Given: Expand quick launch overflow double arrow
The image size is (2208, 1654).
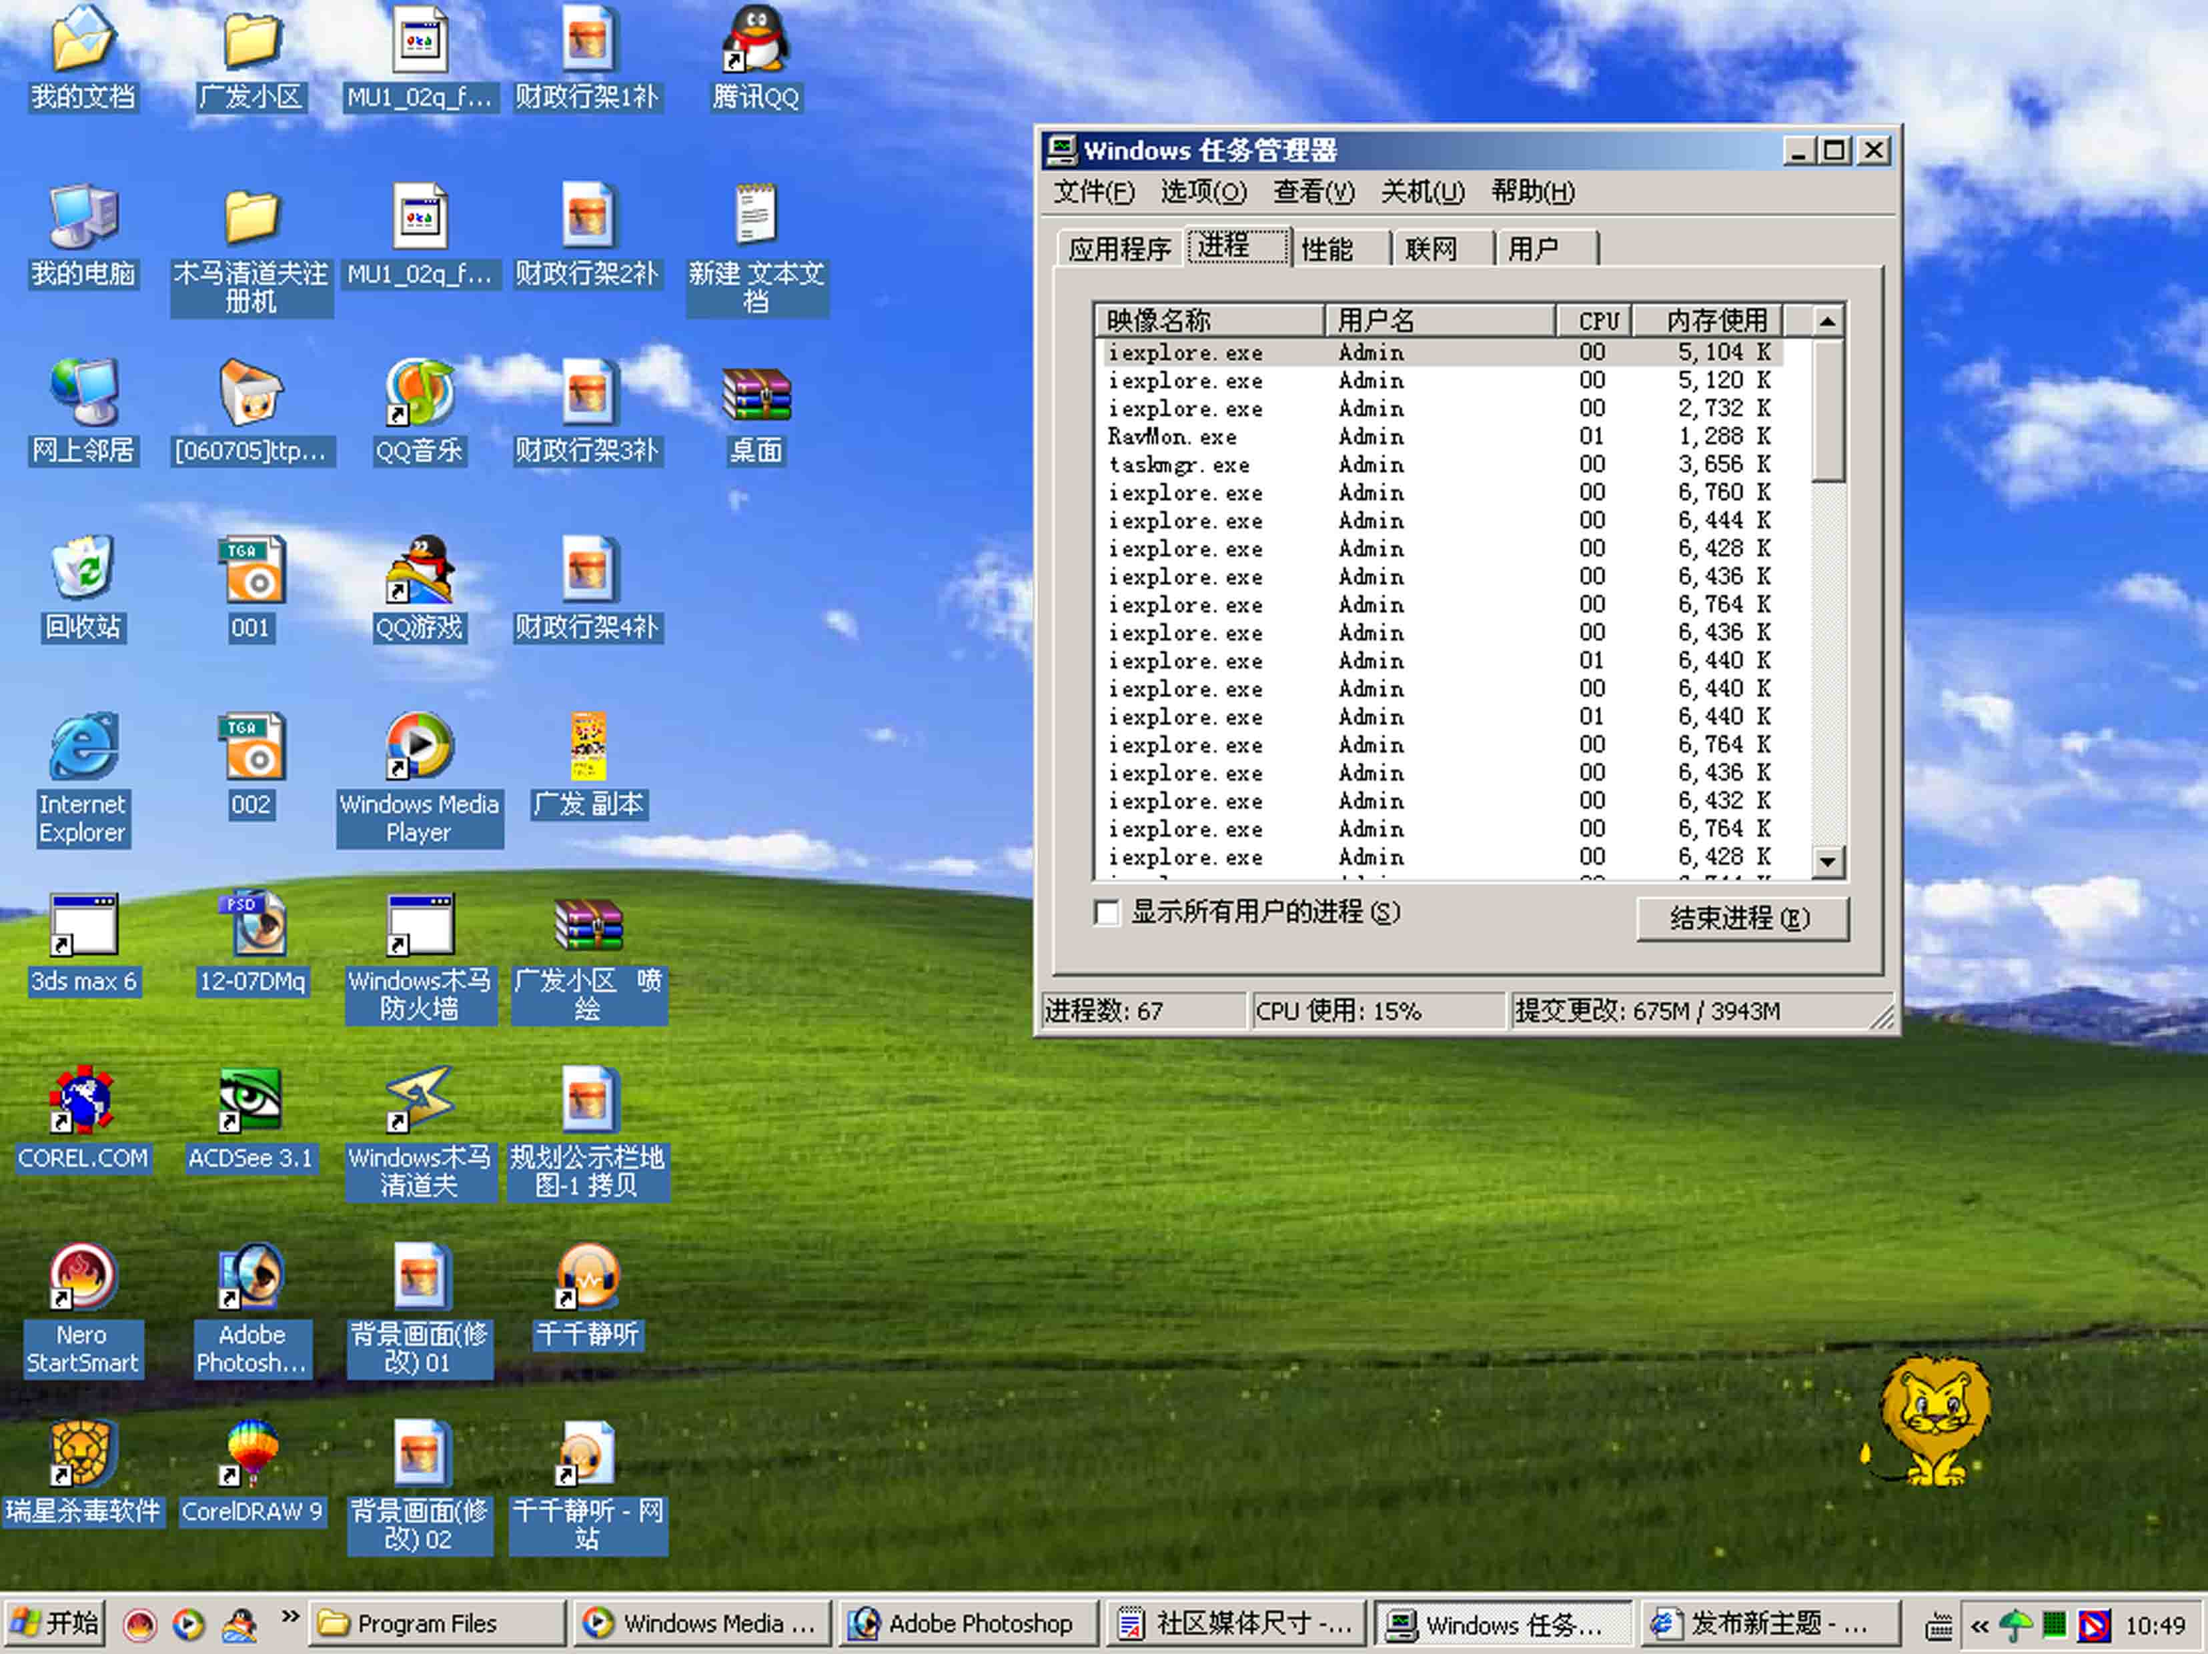Looking at the screenshot, I should [290, 1616].
